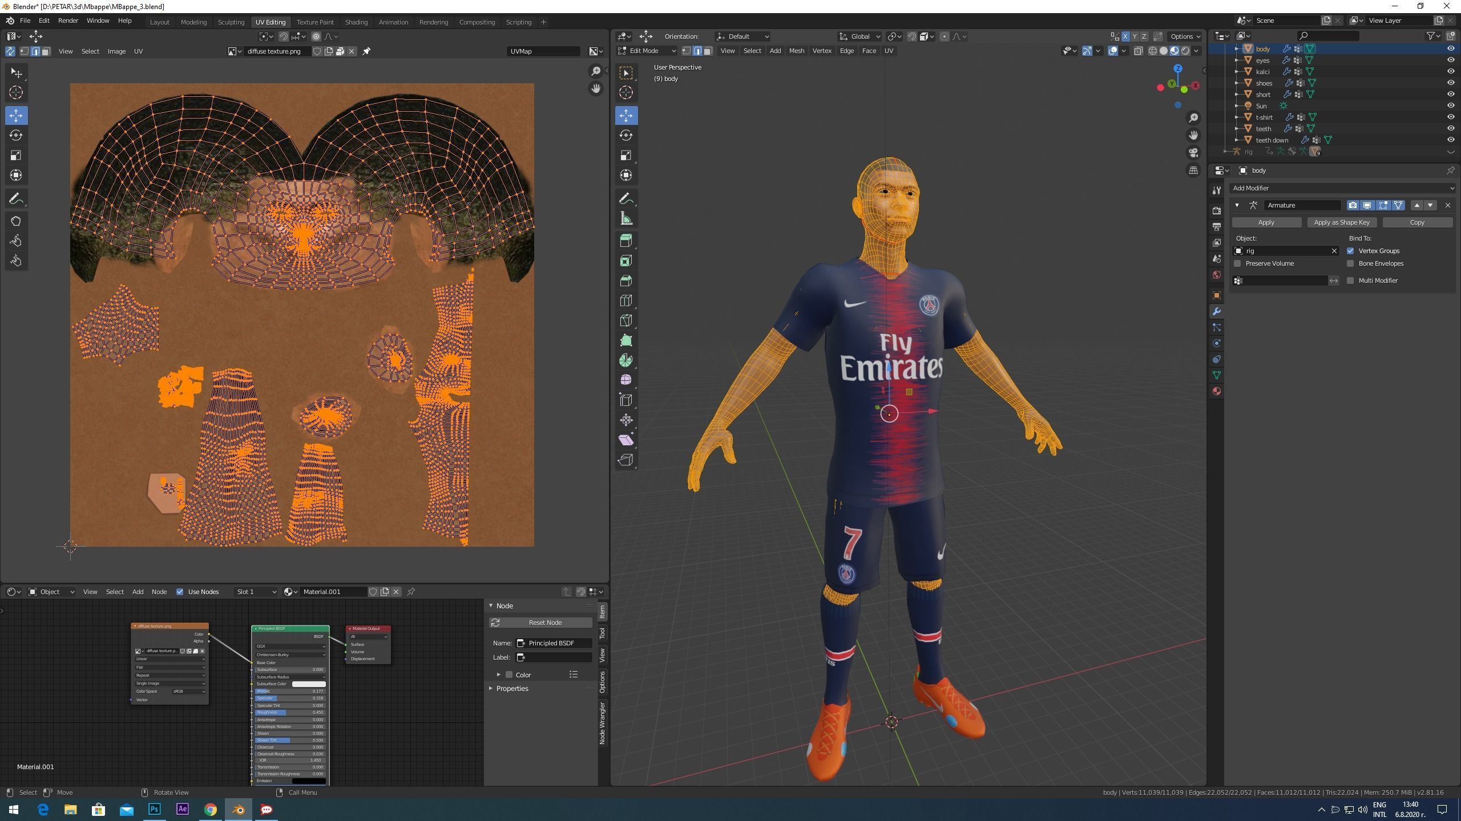This screenshot has width=1461, height=821.
Task: Hide the shoes object in the outliner
Action: click(x=1451, y=83)
